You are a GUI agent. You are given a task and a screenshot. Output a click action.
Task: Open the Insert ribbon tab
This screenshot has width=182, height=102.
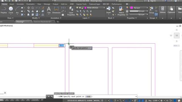pos(12,4)
